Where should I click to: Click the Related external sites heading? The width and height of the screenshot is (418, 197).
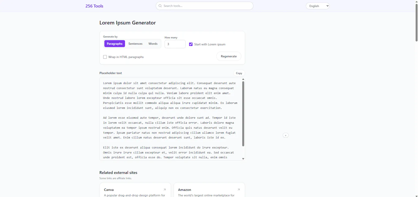point(118,172)
